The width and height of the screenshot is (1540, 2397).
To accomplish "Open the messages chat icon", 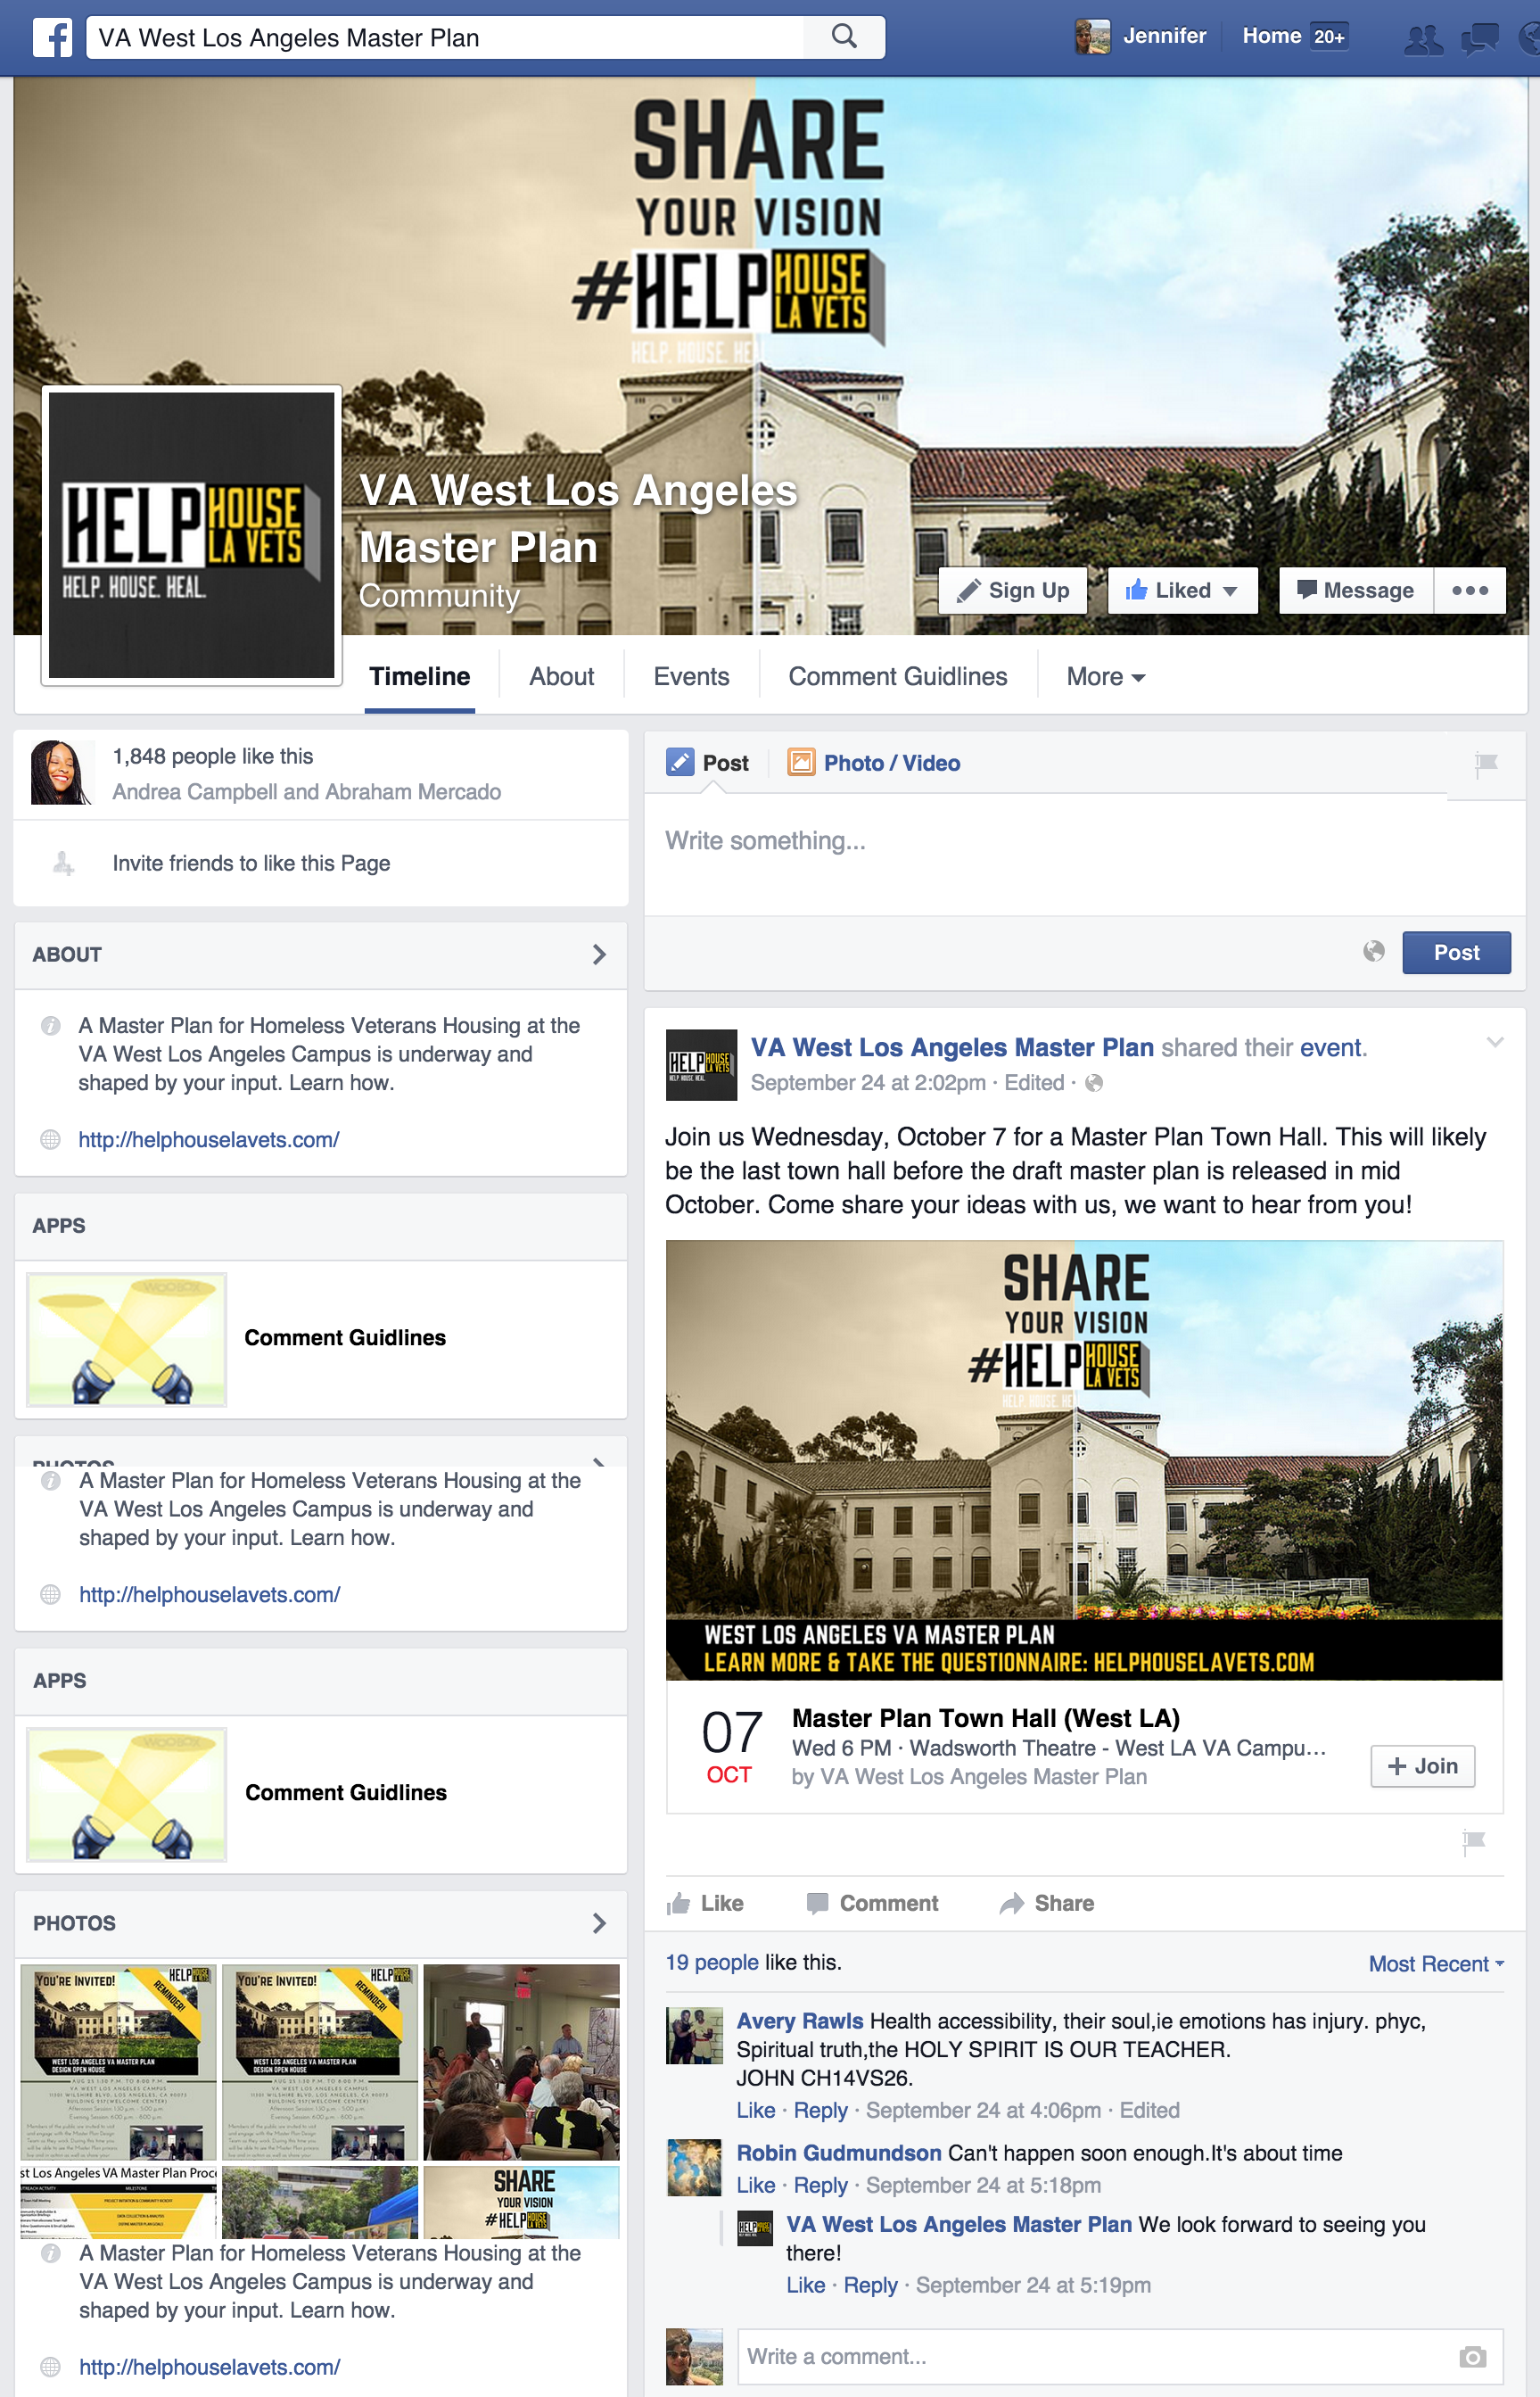I will point(1480,38).
